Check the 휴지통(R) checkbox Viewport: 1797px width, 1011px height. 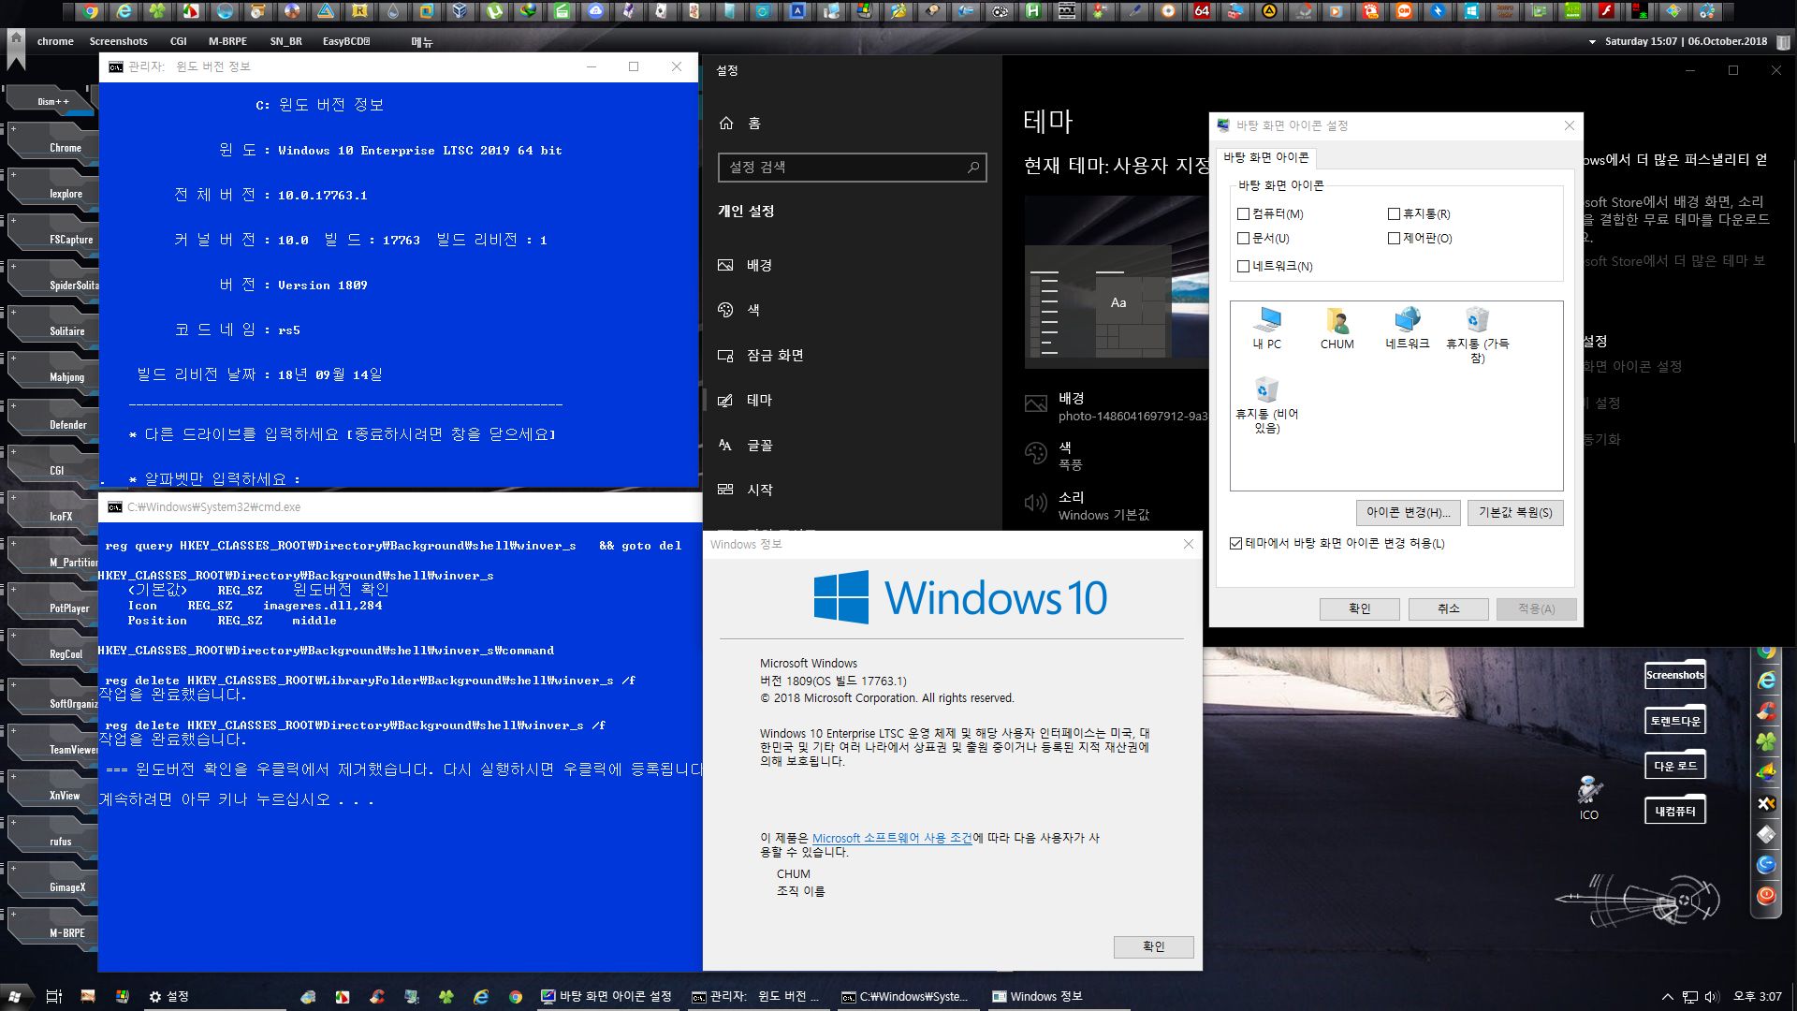[1394, 214]
